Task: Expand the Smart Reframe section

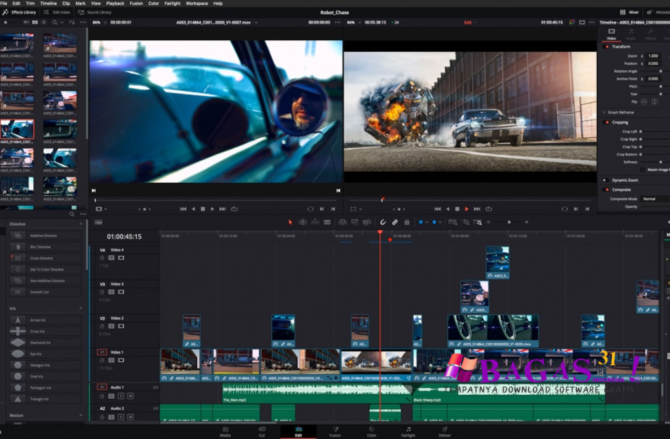Action: tap(604, 112)
